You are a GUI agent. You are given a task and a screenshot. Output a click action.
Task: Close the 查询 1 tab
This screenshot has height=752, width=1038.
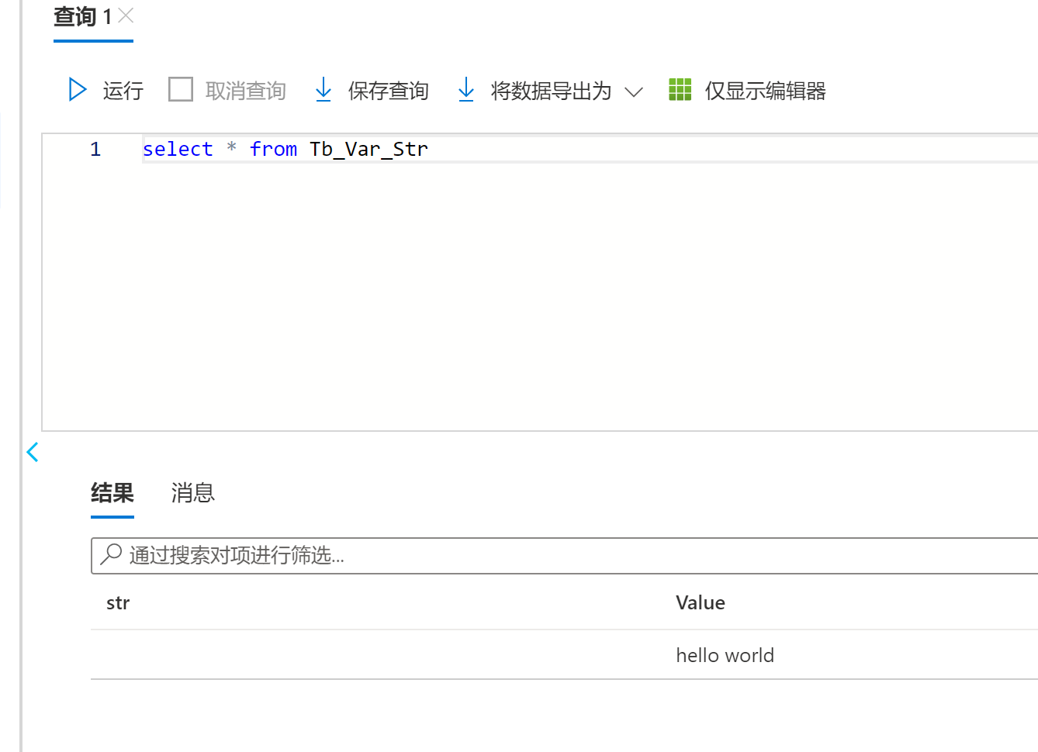point(126,16)
